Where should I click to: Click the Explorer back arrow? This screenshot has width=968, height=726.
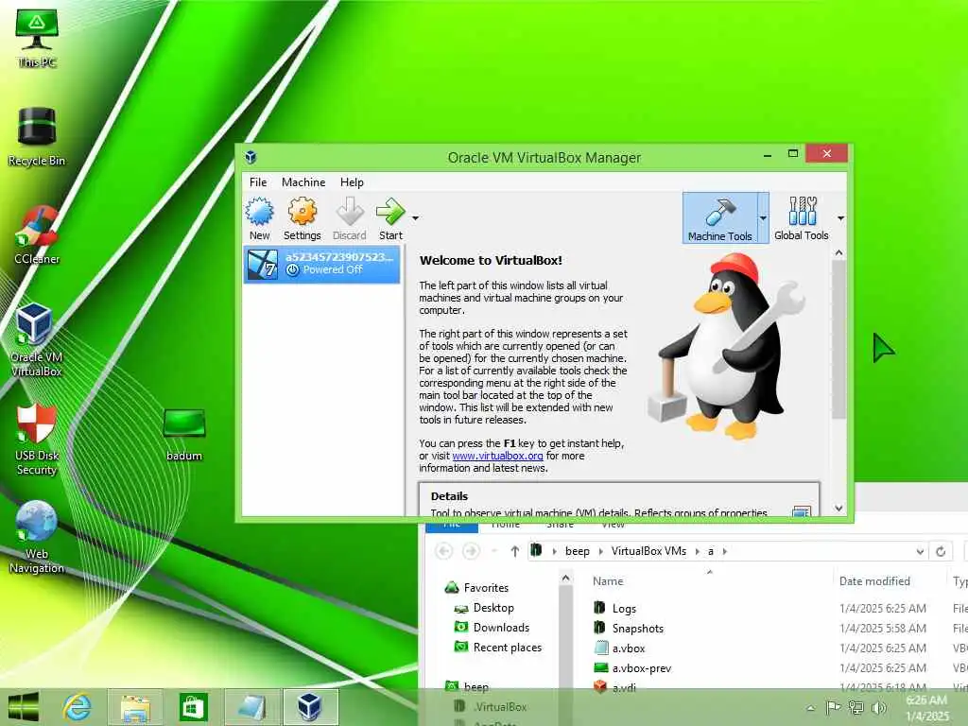click(444, 551)
